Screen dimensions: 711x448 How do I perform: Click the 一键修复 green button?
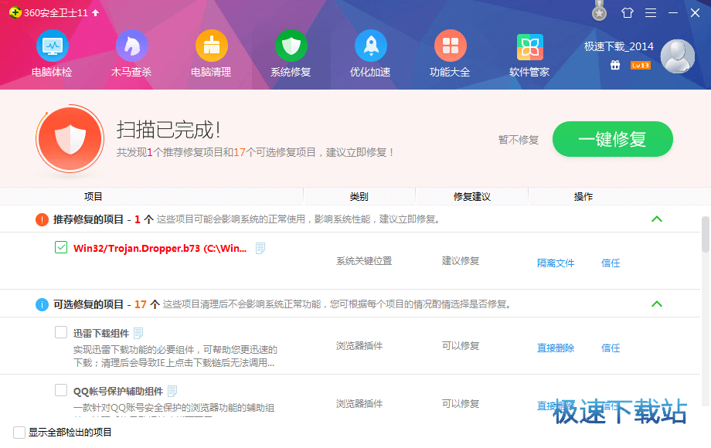pyautogui.click(x=613, y=139)
